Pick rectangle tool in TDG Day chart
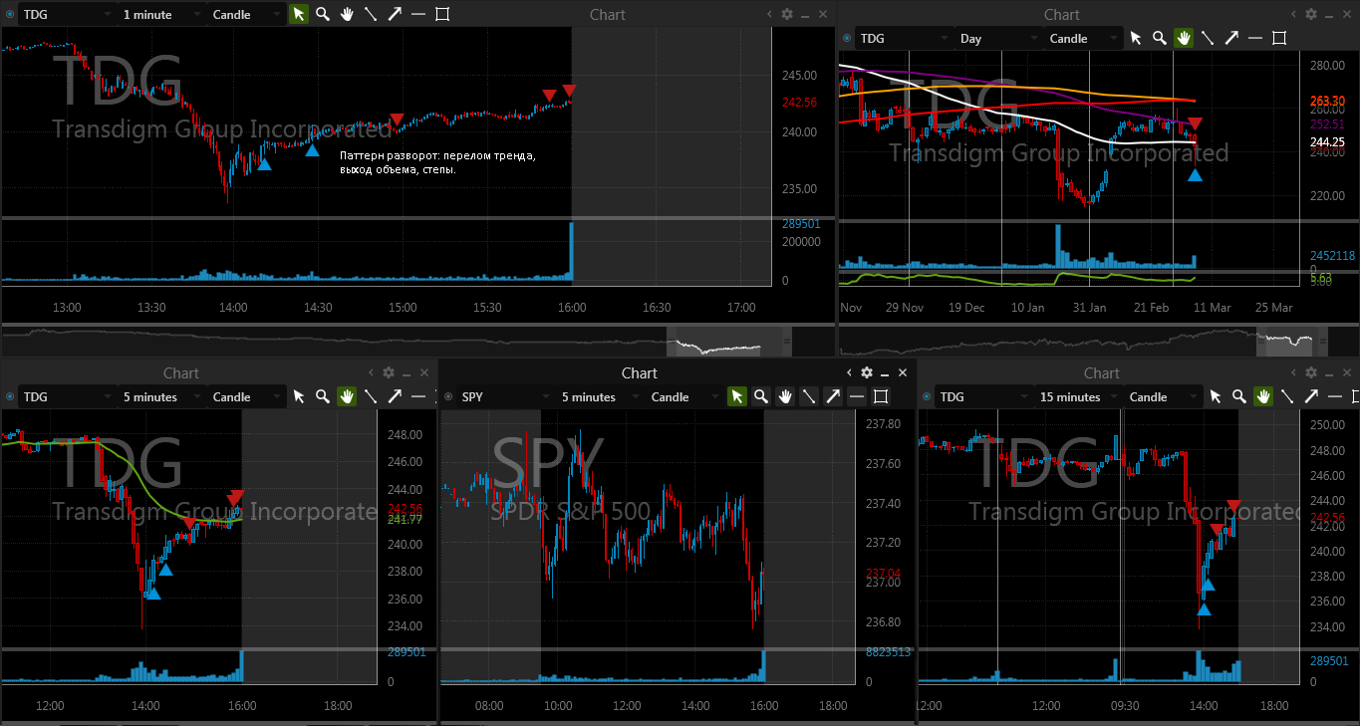Screen dimensions: 1360x726 1279,38
